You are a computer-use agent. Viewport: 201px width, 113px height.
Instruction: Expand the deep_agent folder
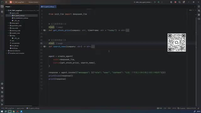tap(8, 23)
